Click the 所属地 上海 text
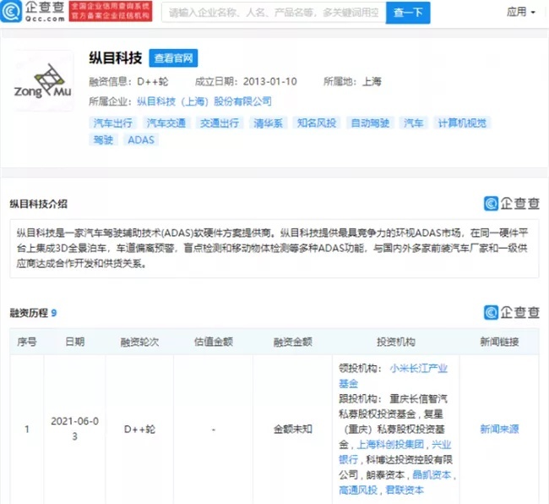The height and width of the screenshot is (504, 549). coord(352,82)
